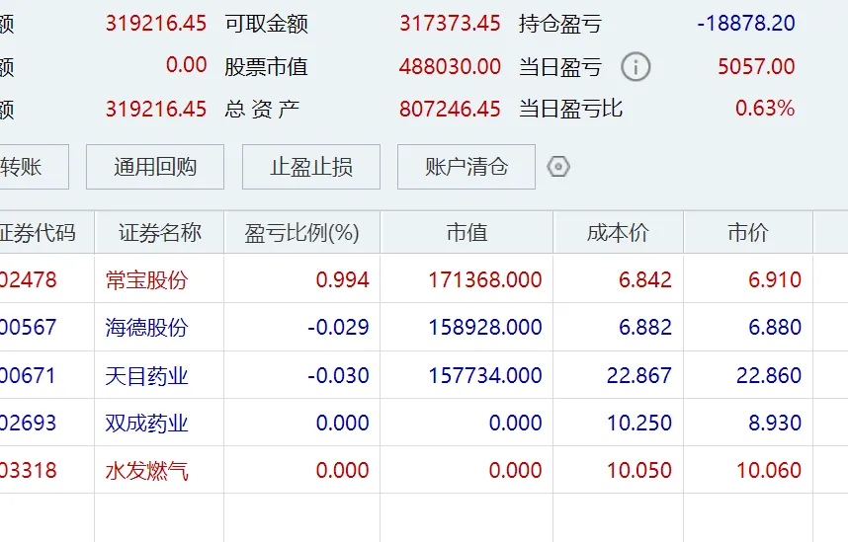The image size is (848, 542).
Task: Sort by the 盈亏比例(%) column header
Action: coord(301,233)
